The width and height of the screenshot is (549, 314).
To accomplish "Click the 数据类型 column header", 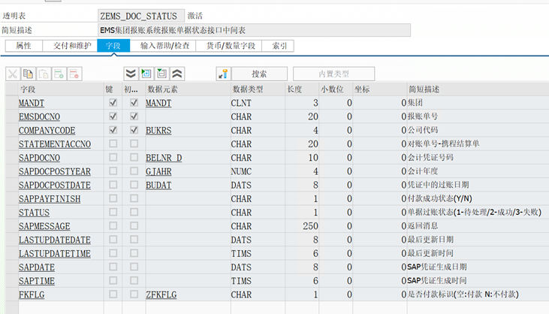I will coord(258,89).
